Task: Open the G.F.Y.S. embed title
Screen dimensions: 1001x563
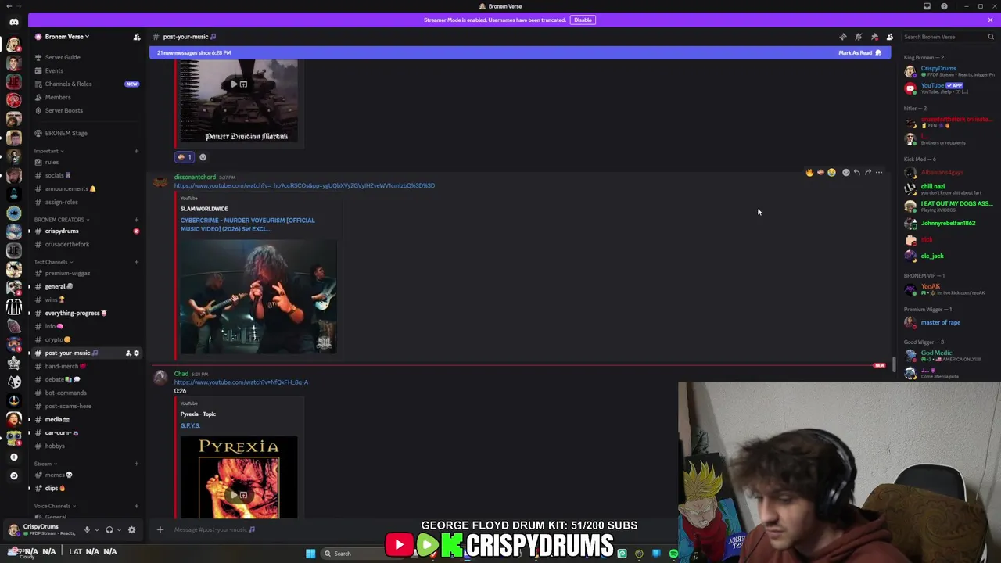Action: [190, 425]
